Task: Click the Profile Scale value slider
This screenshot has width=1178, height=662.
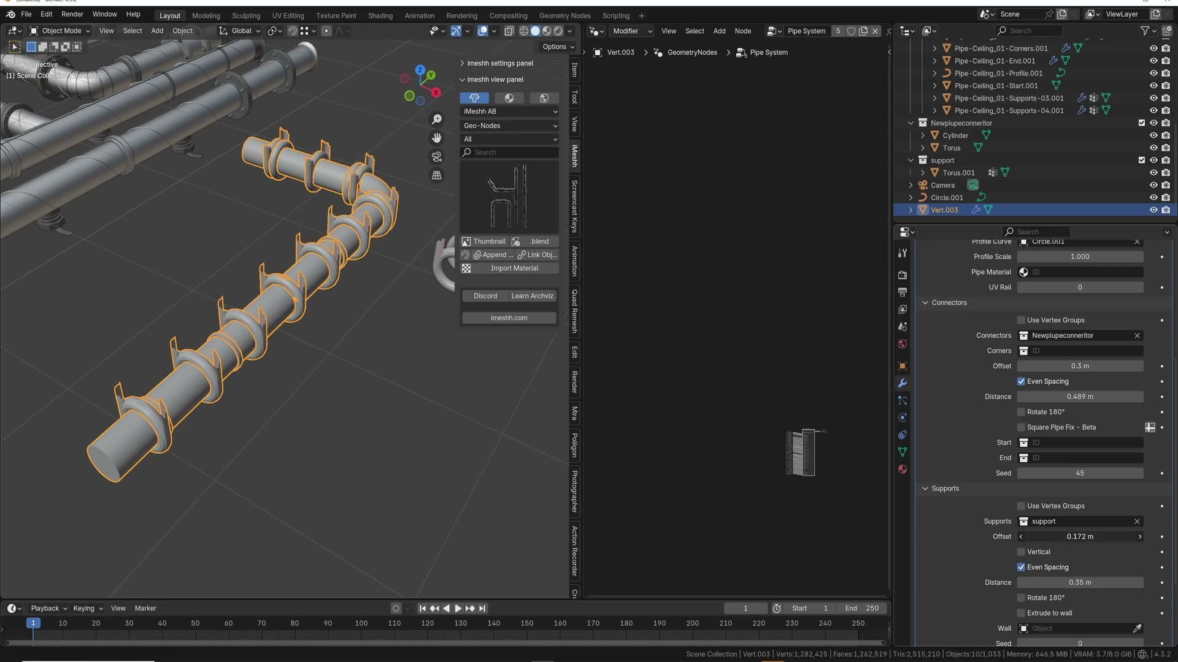Action: pyautogui.click(x=1080, y=257)
